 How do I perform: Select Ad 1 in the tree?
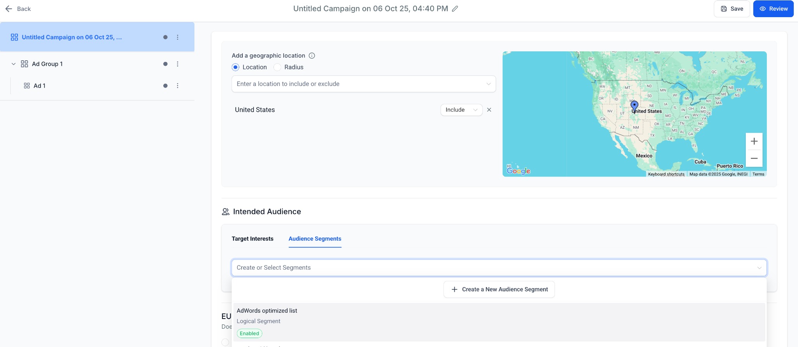(x=39, y=86)
